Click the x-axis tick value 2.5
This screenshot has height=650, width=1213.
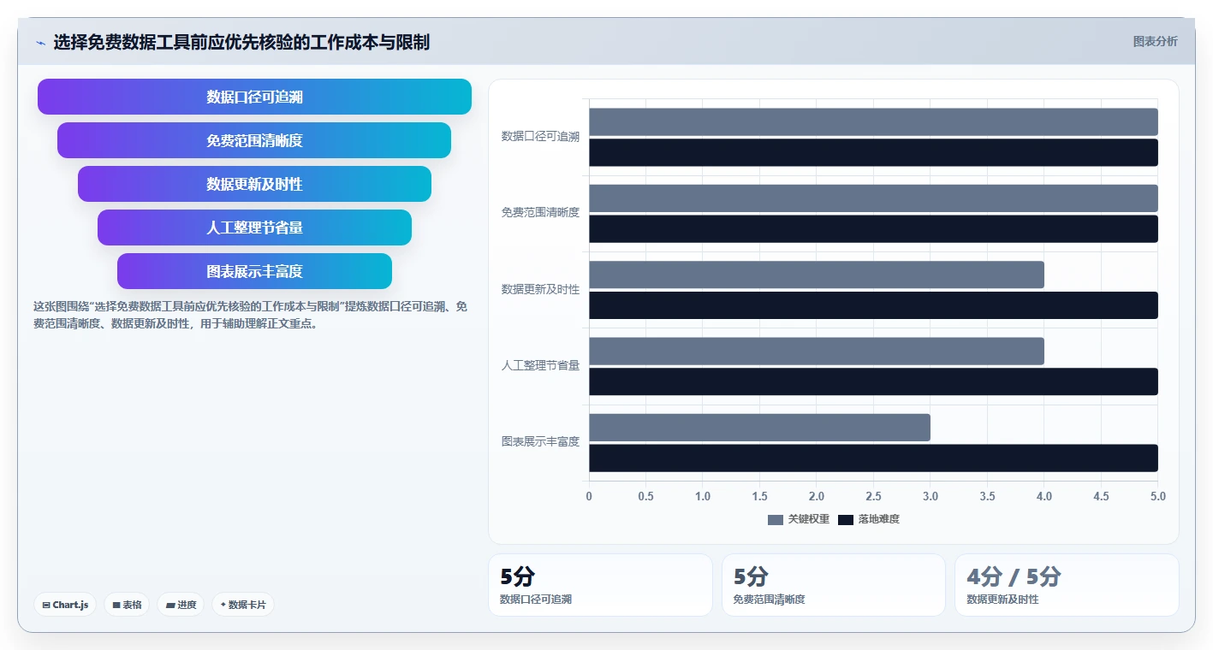point(873,496)
